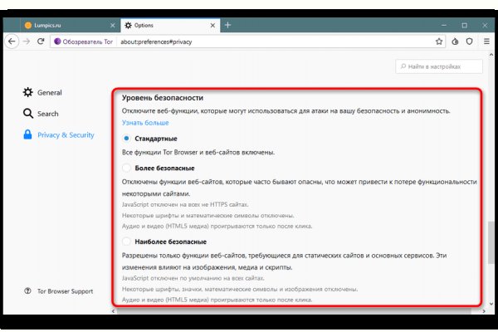The height and width of the screenshot is (332, 498).
Task: Open the hamburger application menu
Action: [486, 40]
